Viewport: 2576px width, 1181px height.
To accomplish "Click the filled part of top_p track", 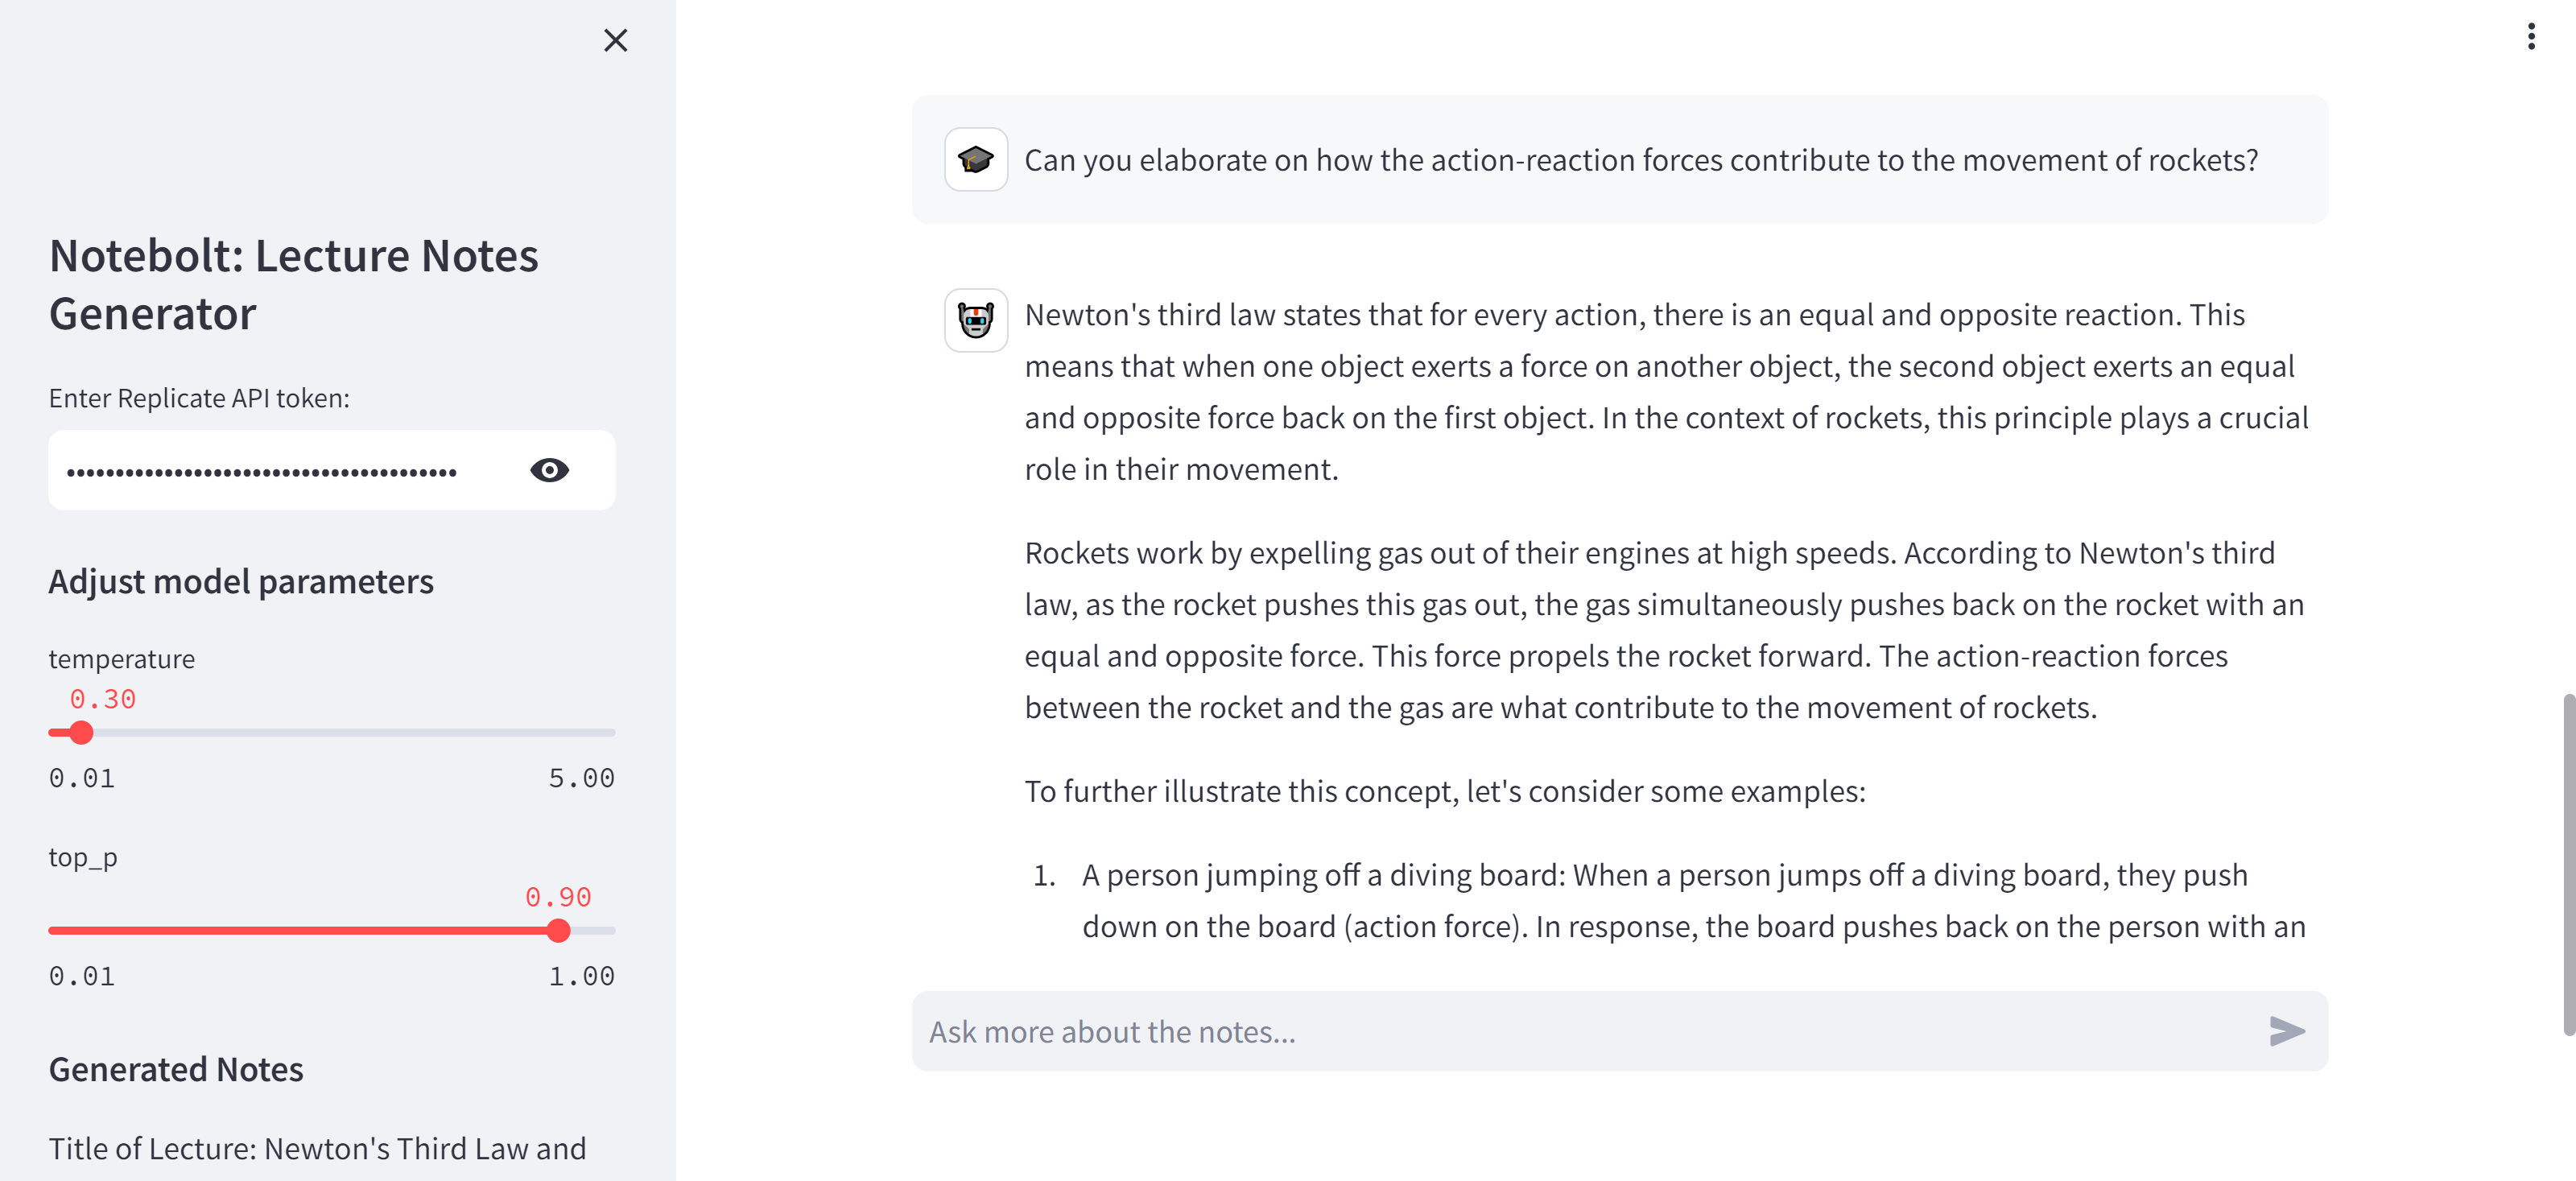I will [x=300, y=931].
